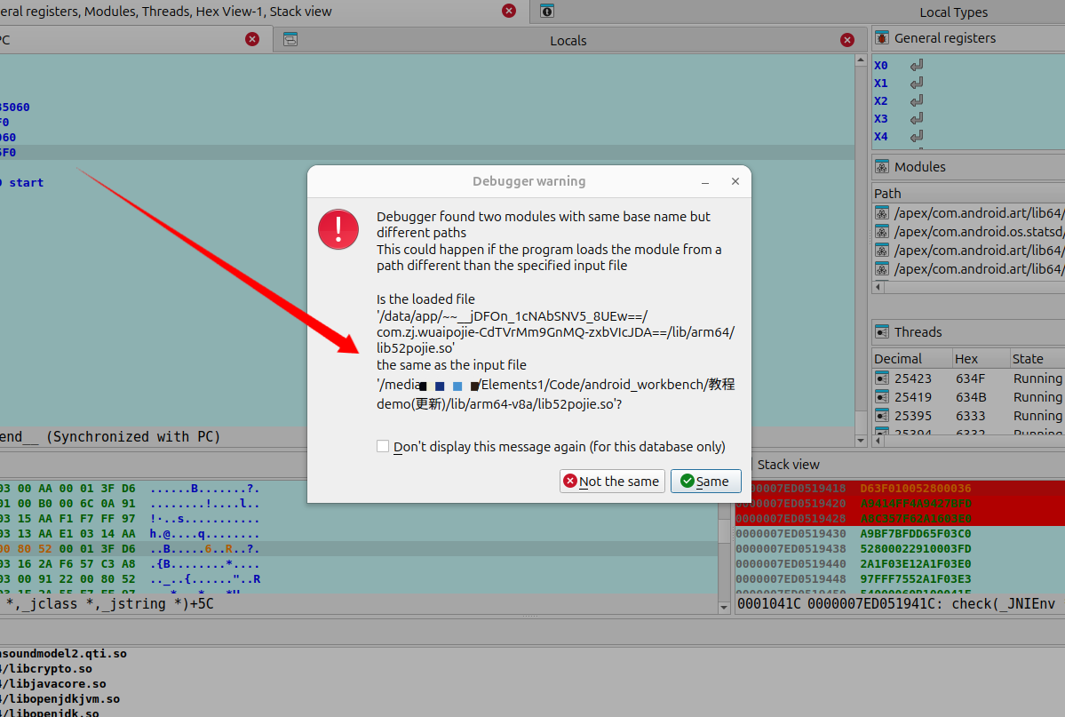Image resolution: width=1065 pixels, height=717 pixels.
Task: Click the Not the same button
Action: click(x=612, y=482)
